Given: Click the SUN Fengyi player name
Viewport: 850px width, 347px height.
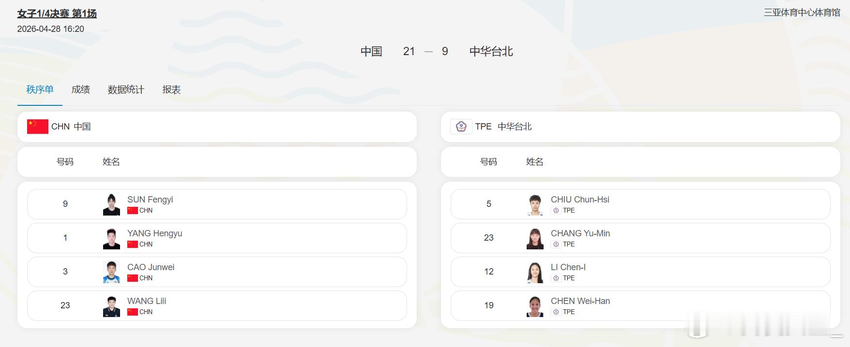Looking at the screenshot, I should 150,200.
